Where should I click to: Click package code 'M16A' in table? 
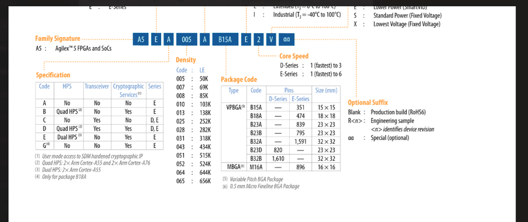click(256, 166)
